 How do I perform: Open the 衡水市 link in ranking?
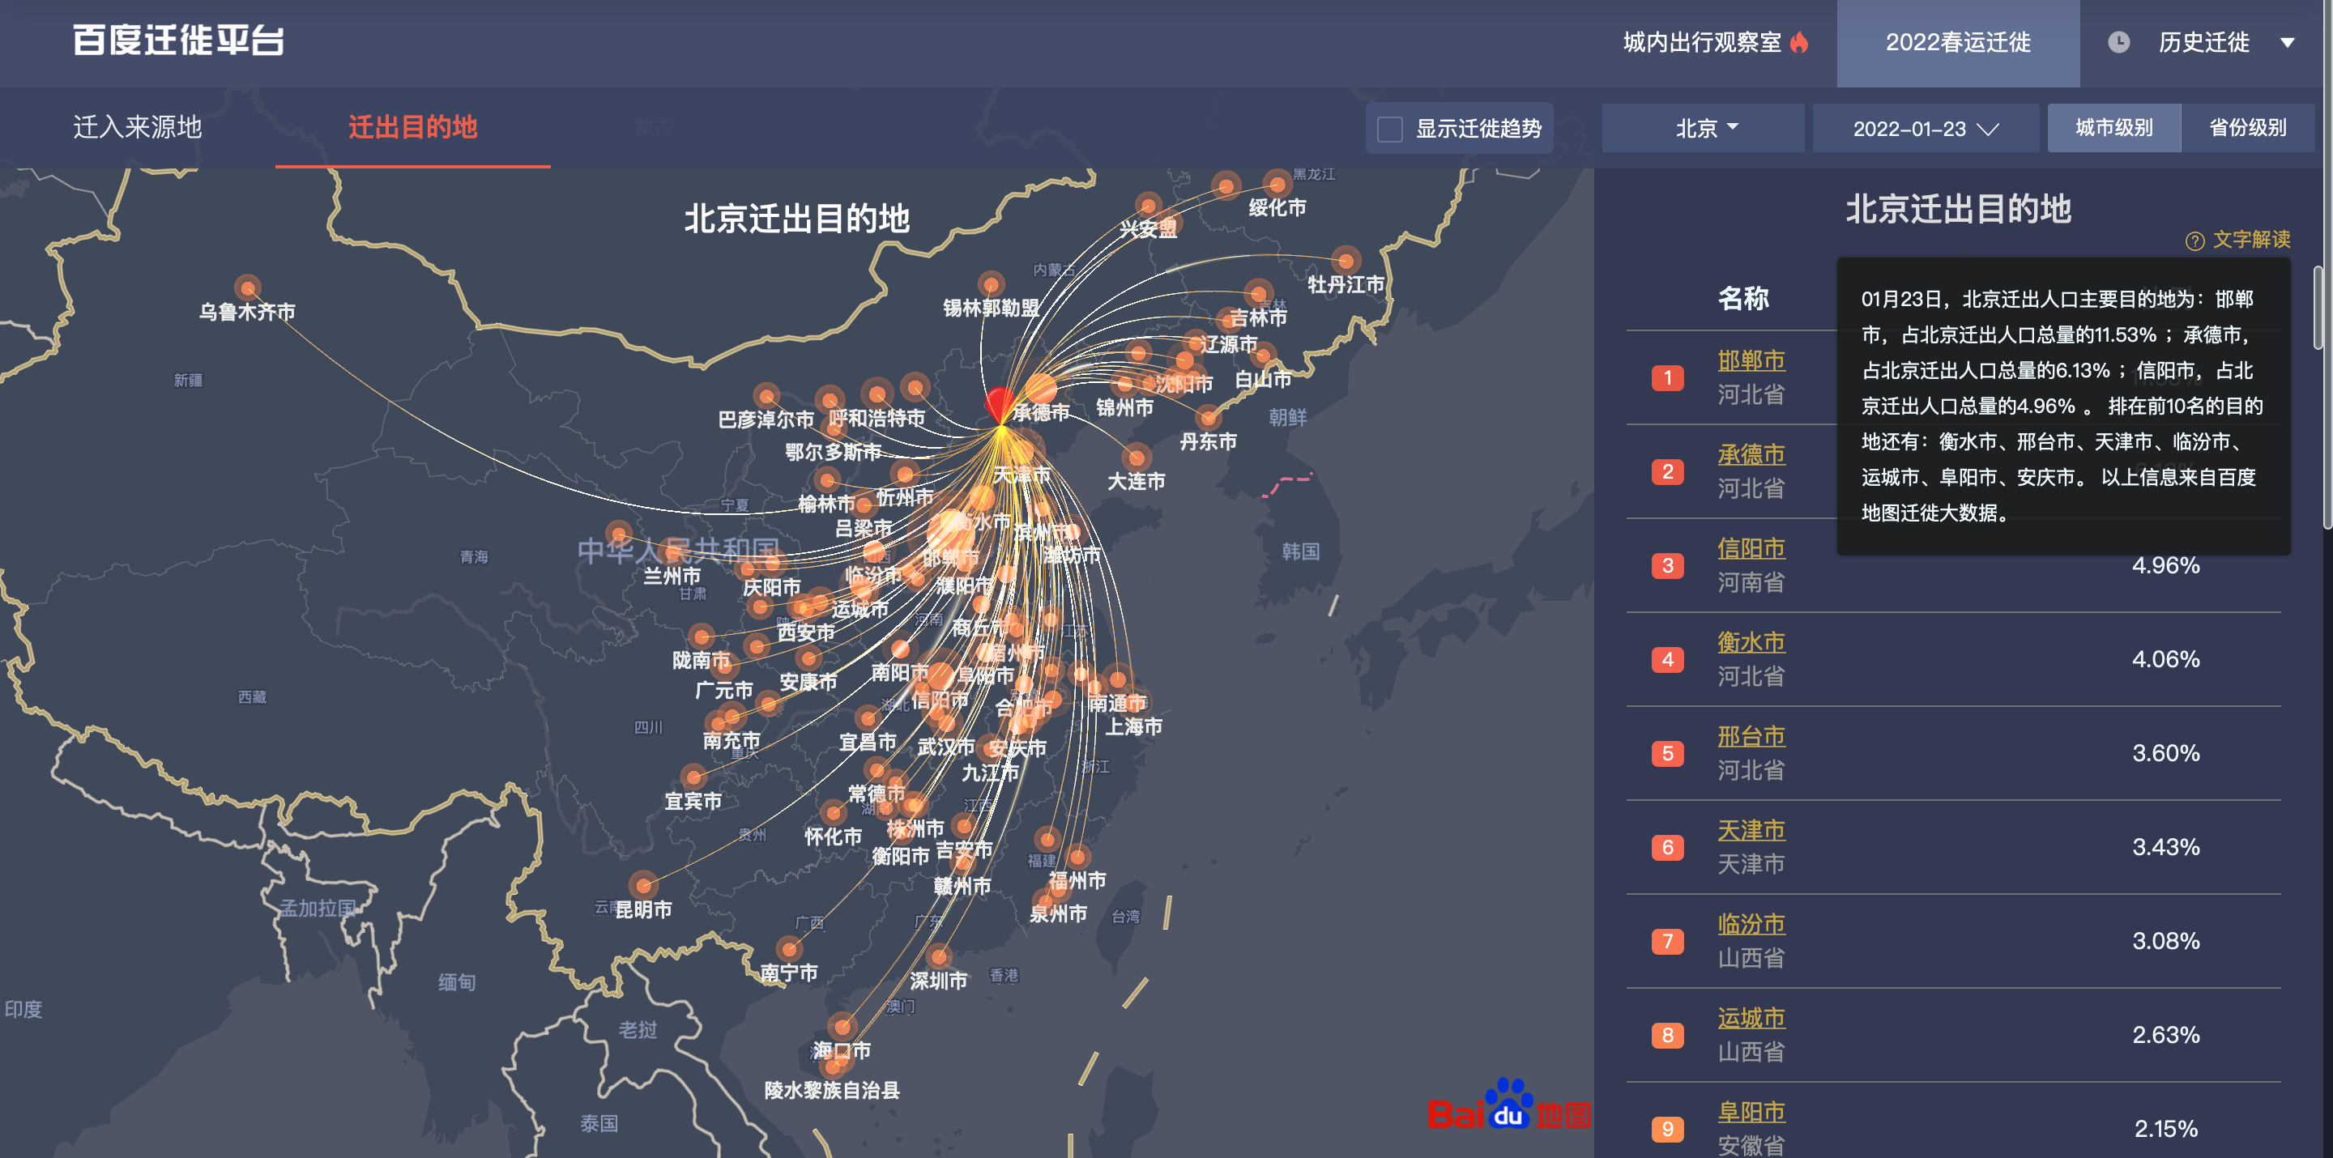coord(1751,642)
